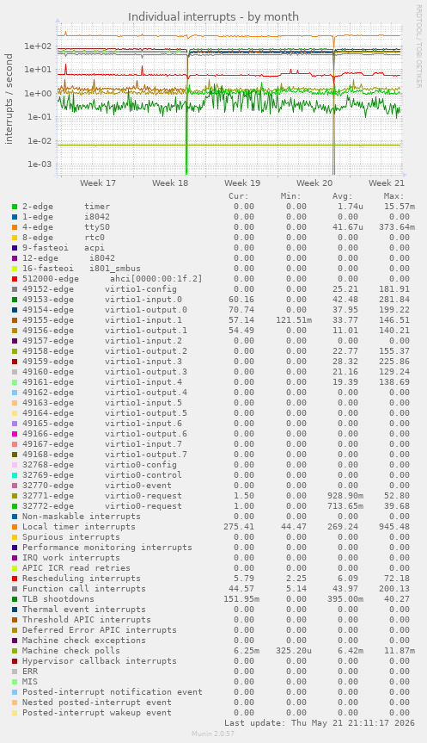Click the green swatch for TLB shootdowns
The width and height of the screenshot is (427, 743).
(x=15, y=599)
